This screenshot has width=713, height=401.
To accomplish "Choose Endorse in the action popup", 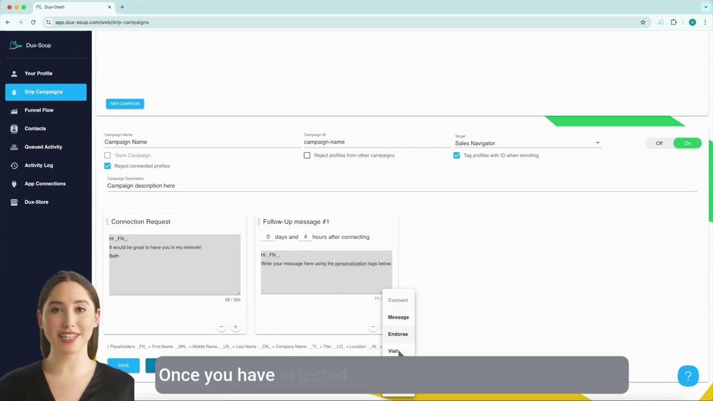I will point(398,334).
